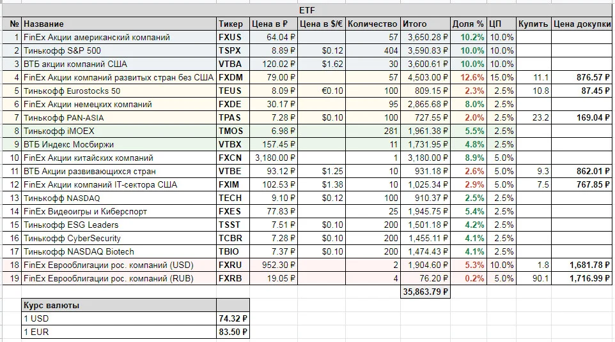
Task: Click Тинькофф PAN-ASIA name cell
Action: pos(119,117)
